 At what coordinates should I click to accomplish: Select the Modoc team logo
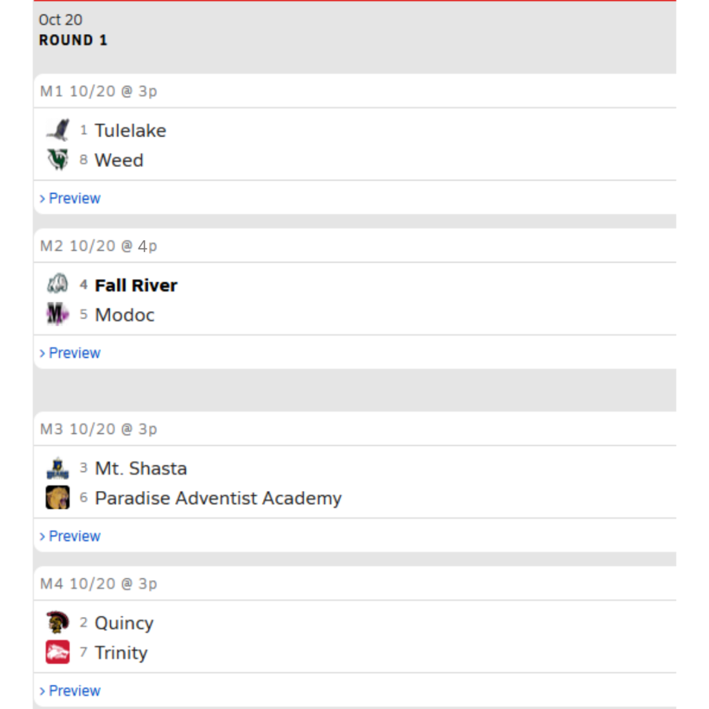click(x=57, y=314)
